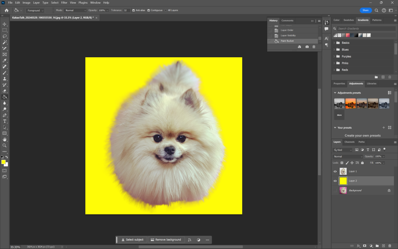Viewport: 398px width, 249px height.
Task: Open the Filter menu
Action: click(64, 3)
